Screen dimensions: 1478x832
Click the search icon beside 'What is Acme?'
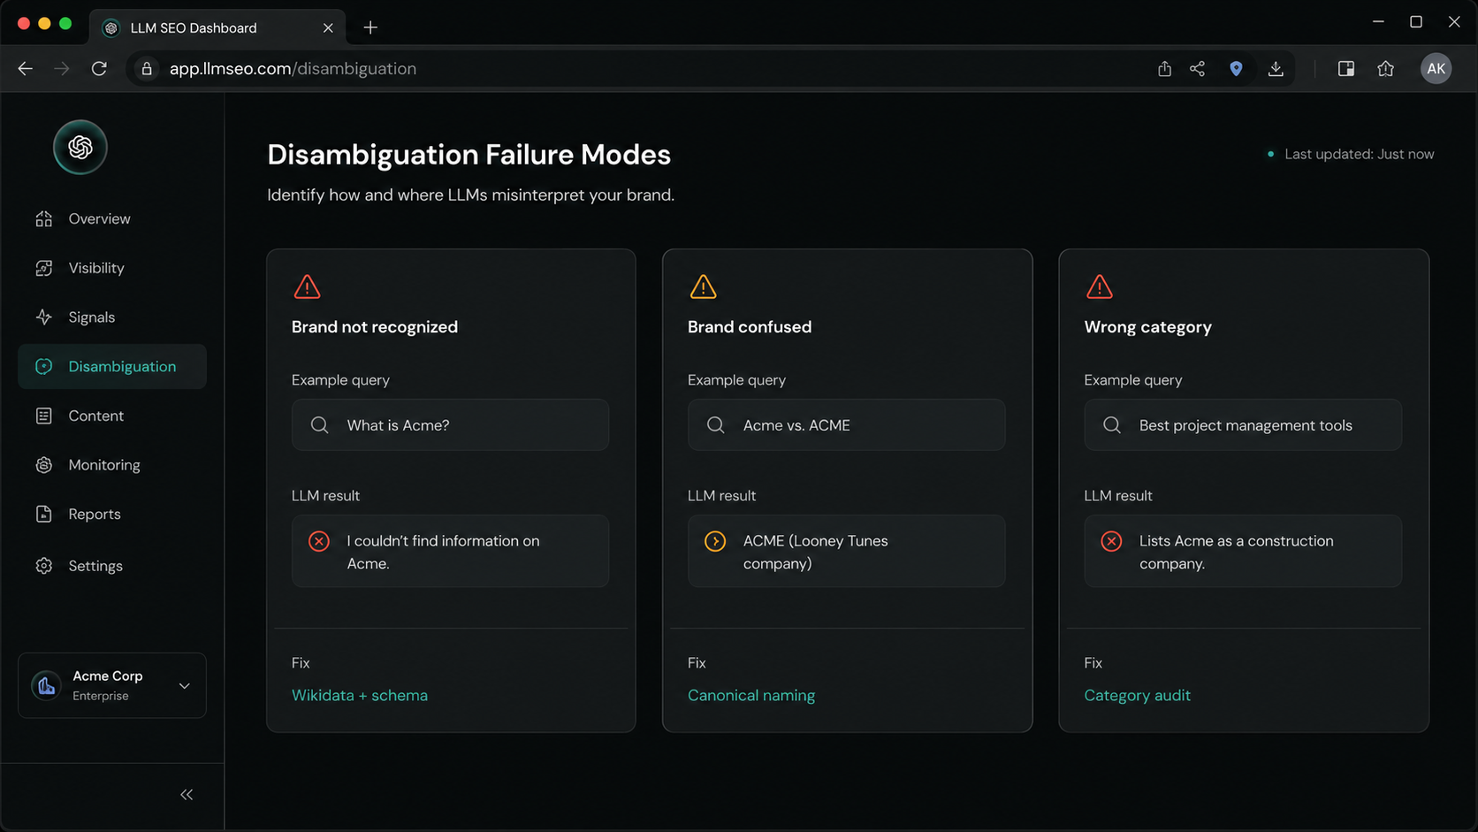tap(320, 425)
